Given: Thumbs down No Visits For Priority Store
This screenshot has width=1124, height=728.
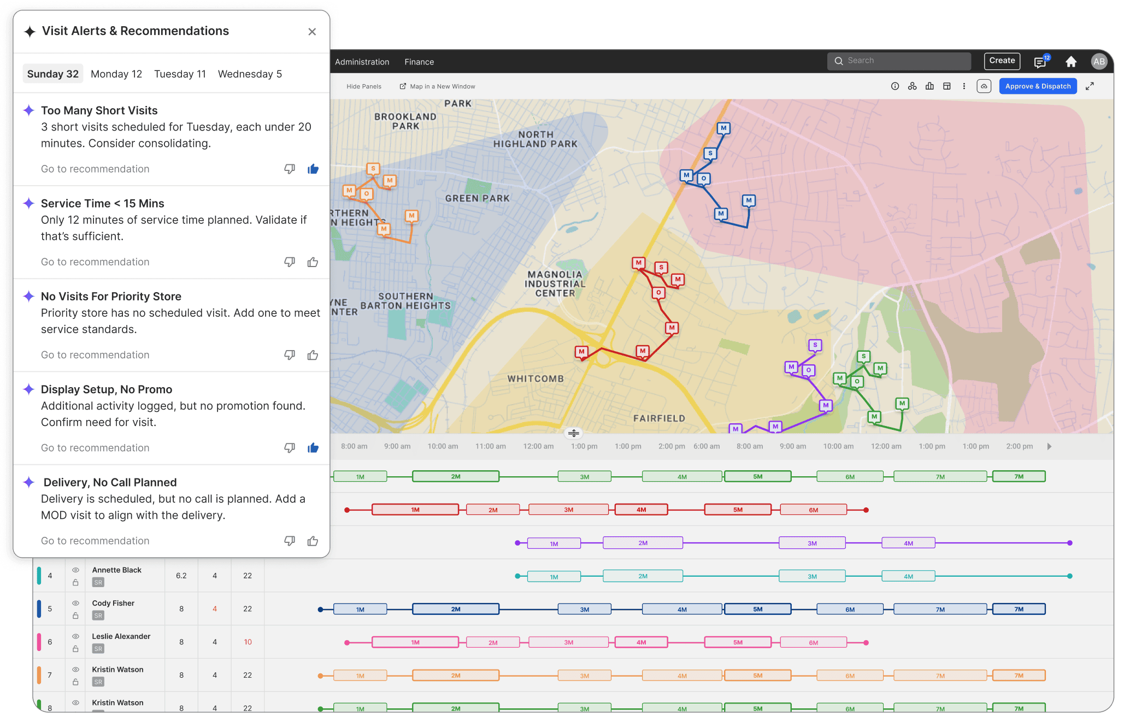Looking at the screenshot, I should (290, 355).
